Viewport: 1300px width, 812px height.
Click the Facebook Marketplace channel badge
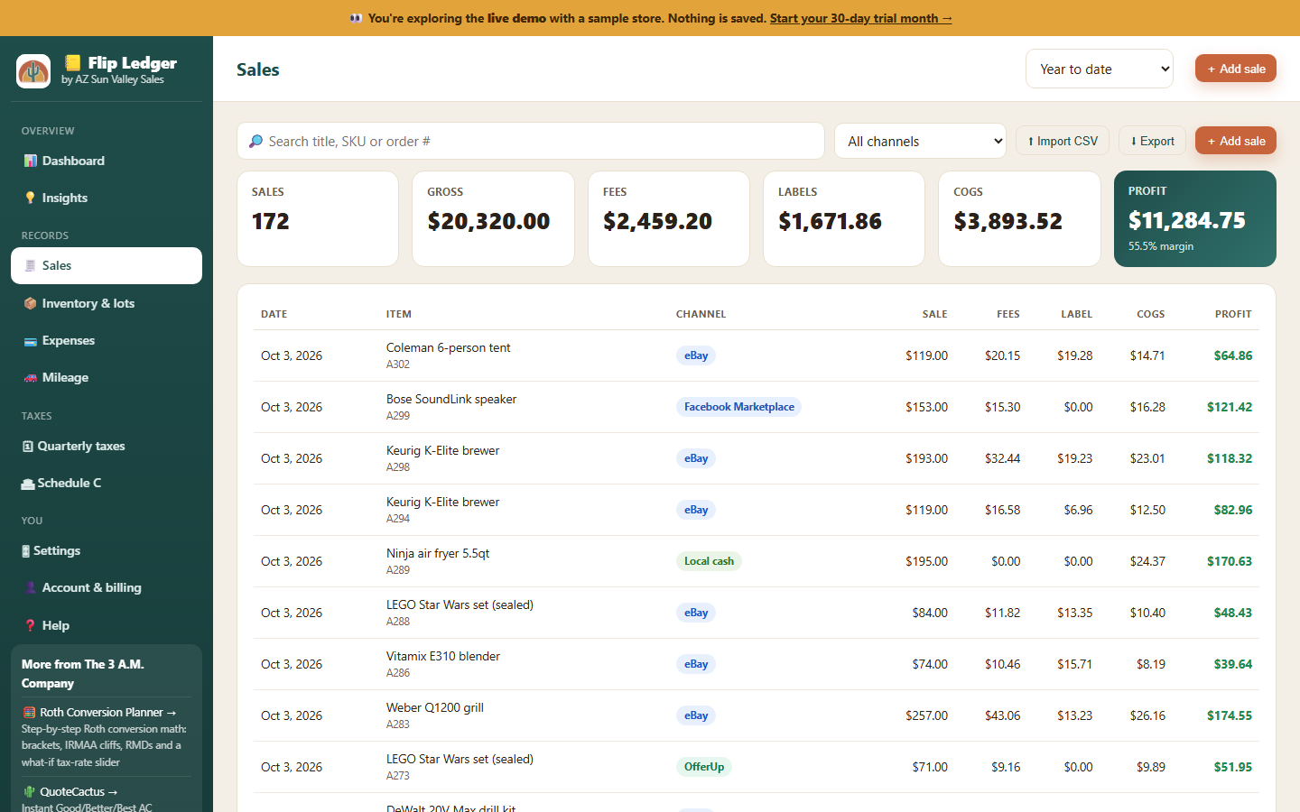[738, 407]
